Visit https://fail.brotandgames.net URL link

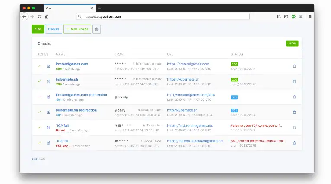(190, 125)
